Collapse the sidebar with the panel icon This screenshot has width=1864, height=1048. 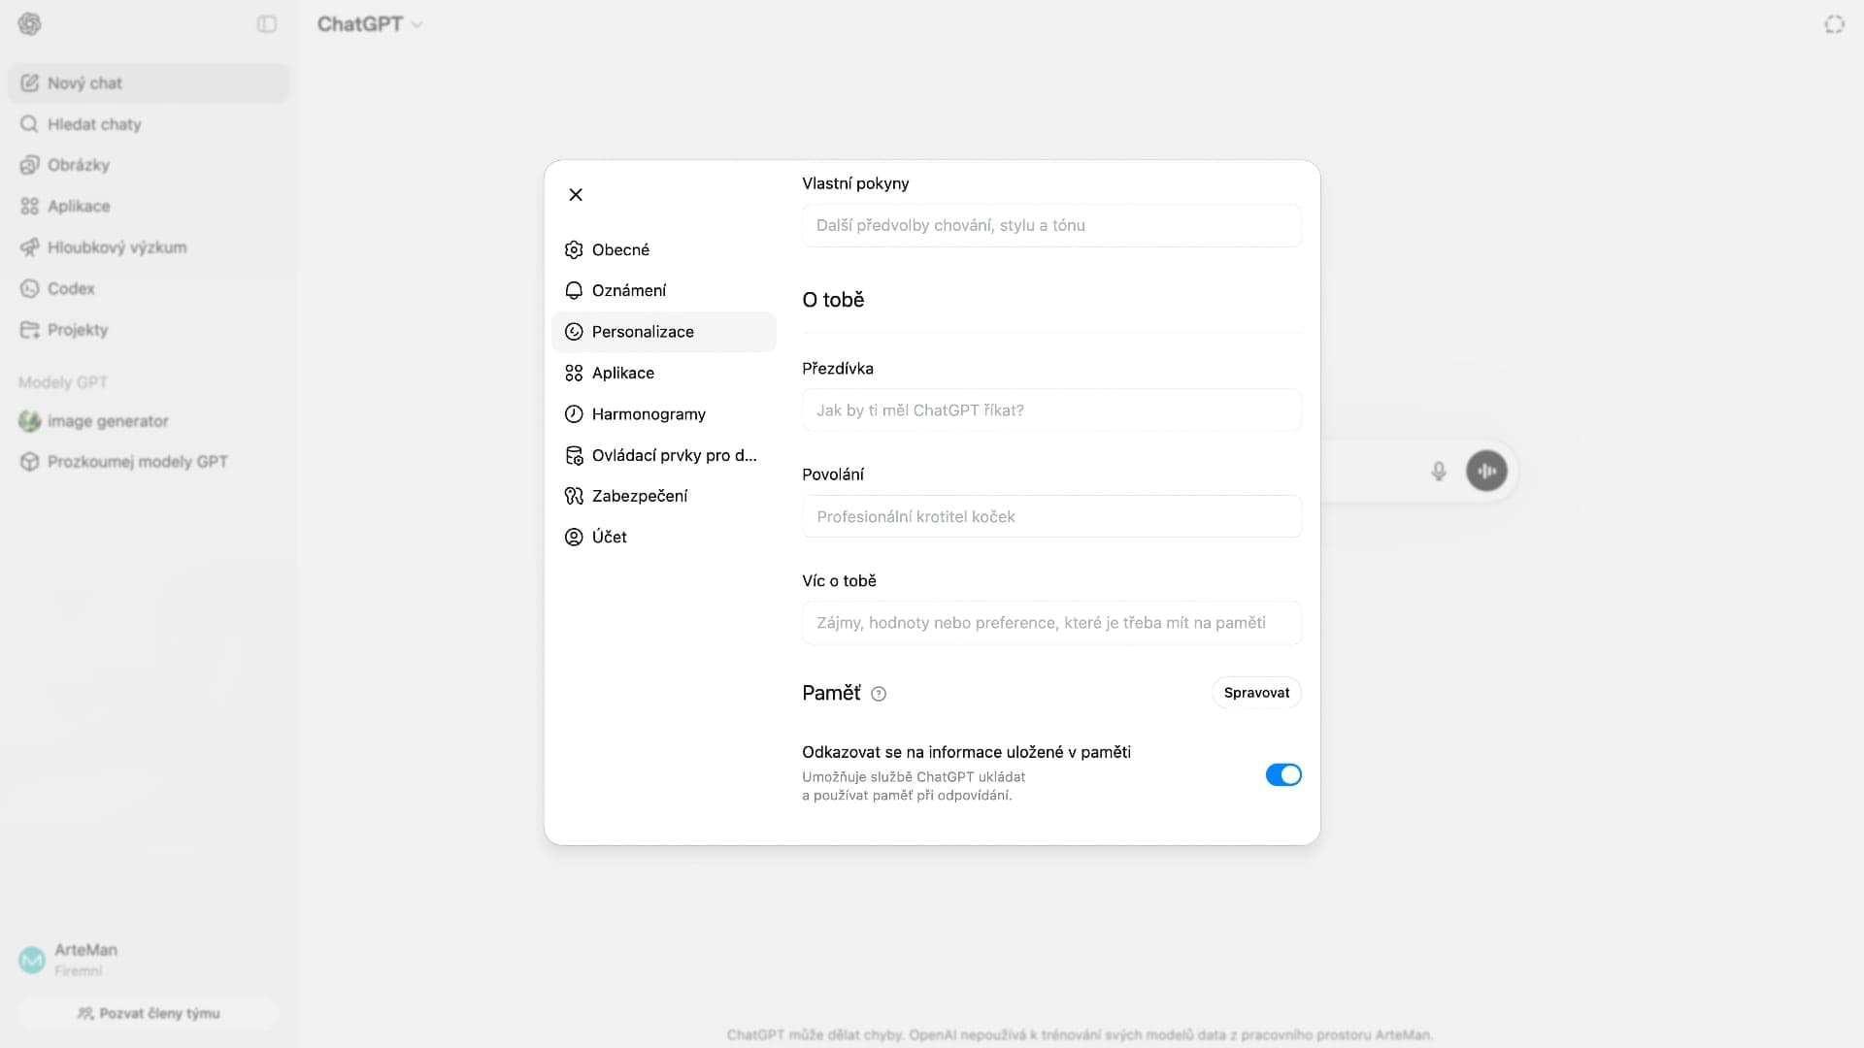tap(267, 24)
